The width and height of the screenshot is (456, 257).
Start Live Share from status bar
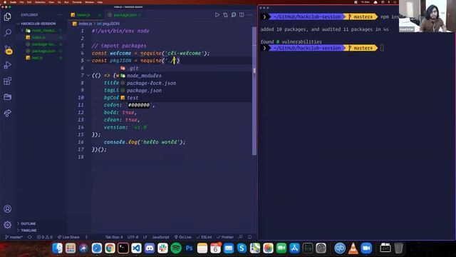click(68, 237)
